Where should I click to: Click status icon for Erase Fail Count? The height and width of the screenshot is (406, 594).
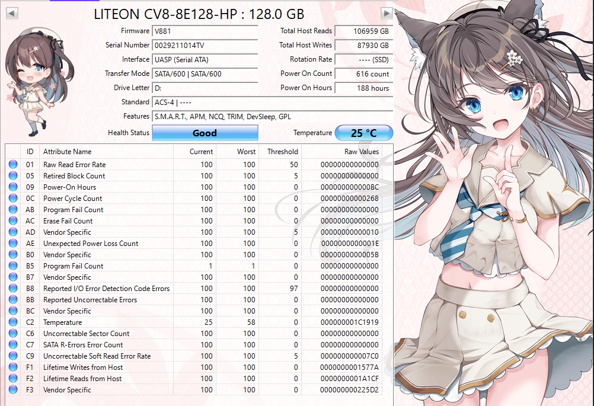(13, 221)
